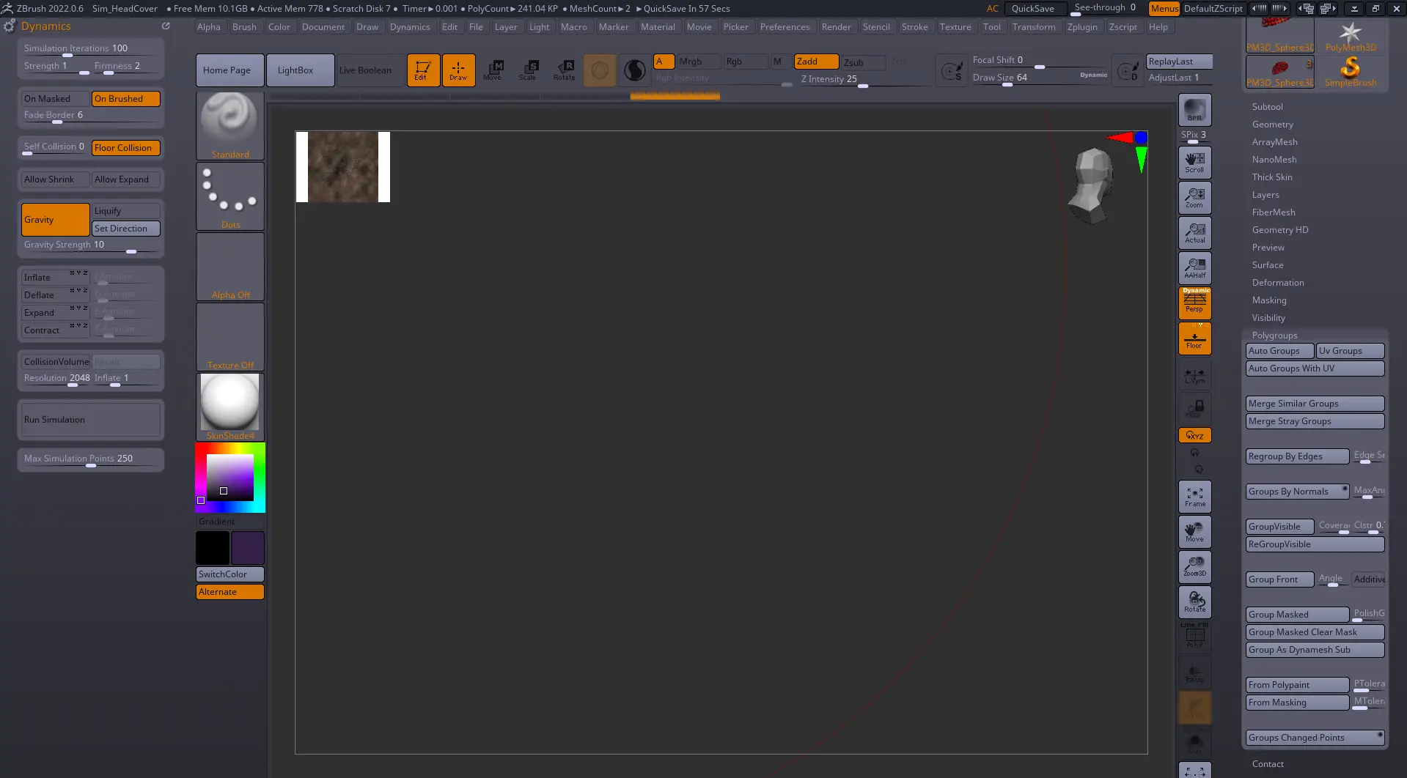Screen dimensions: 1407x778
Task: Click the SwitchColor button
Action: click(x=230, y=574)
